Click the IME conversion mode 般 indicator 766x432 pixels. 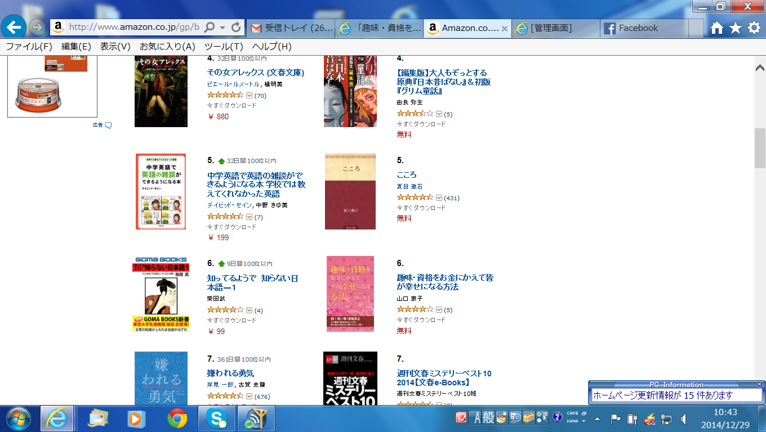coord(488,417)
